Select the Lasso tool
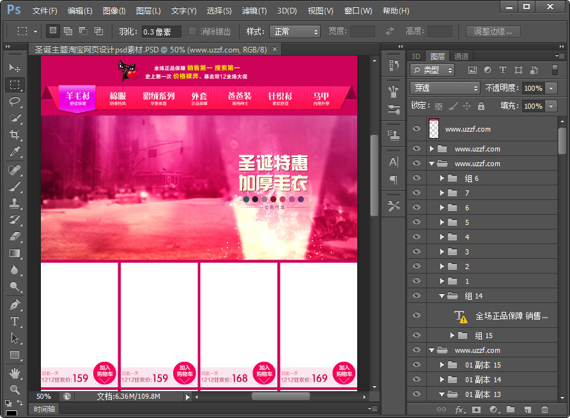The width and height of the screenshot is (570, 418). point(15,101)
